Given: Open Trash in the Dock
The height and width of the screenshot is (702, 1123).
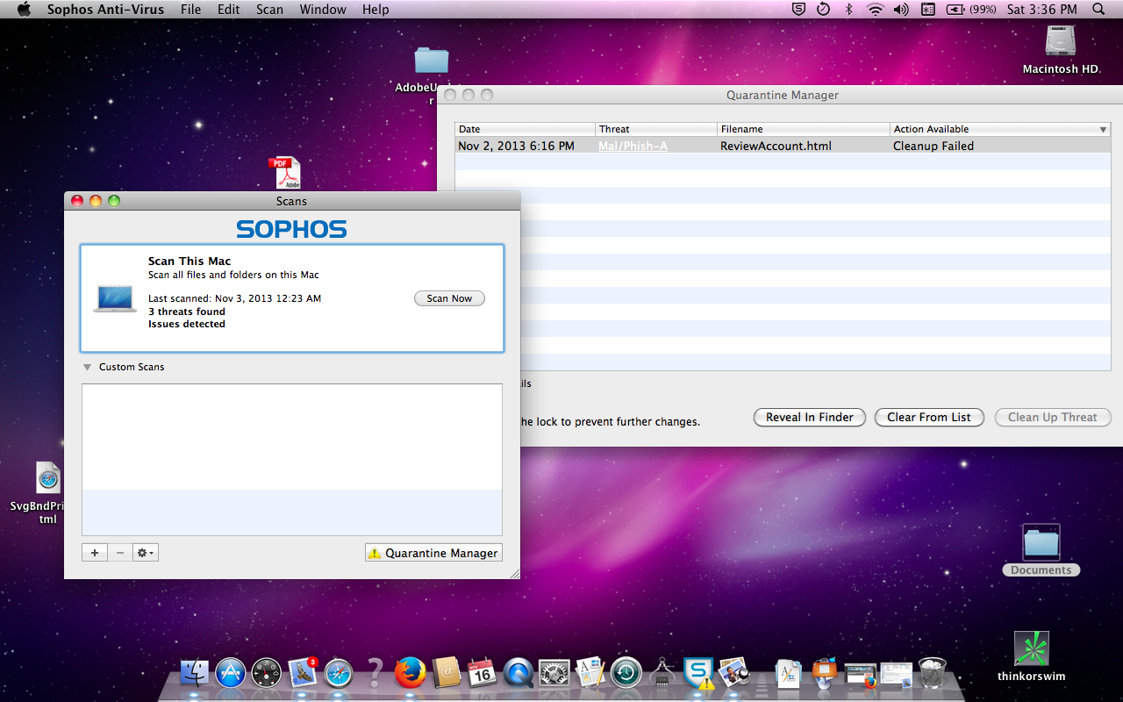Looking at the screenshot, I should (933, 673).
